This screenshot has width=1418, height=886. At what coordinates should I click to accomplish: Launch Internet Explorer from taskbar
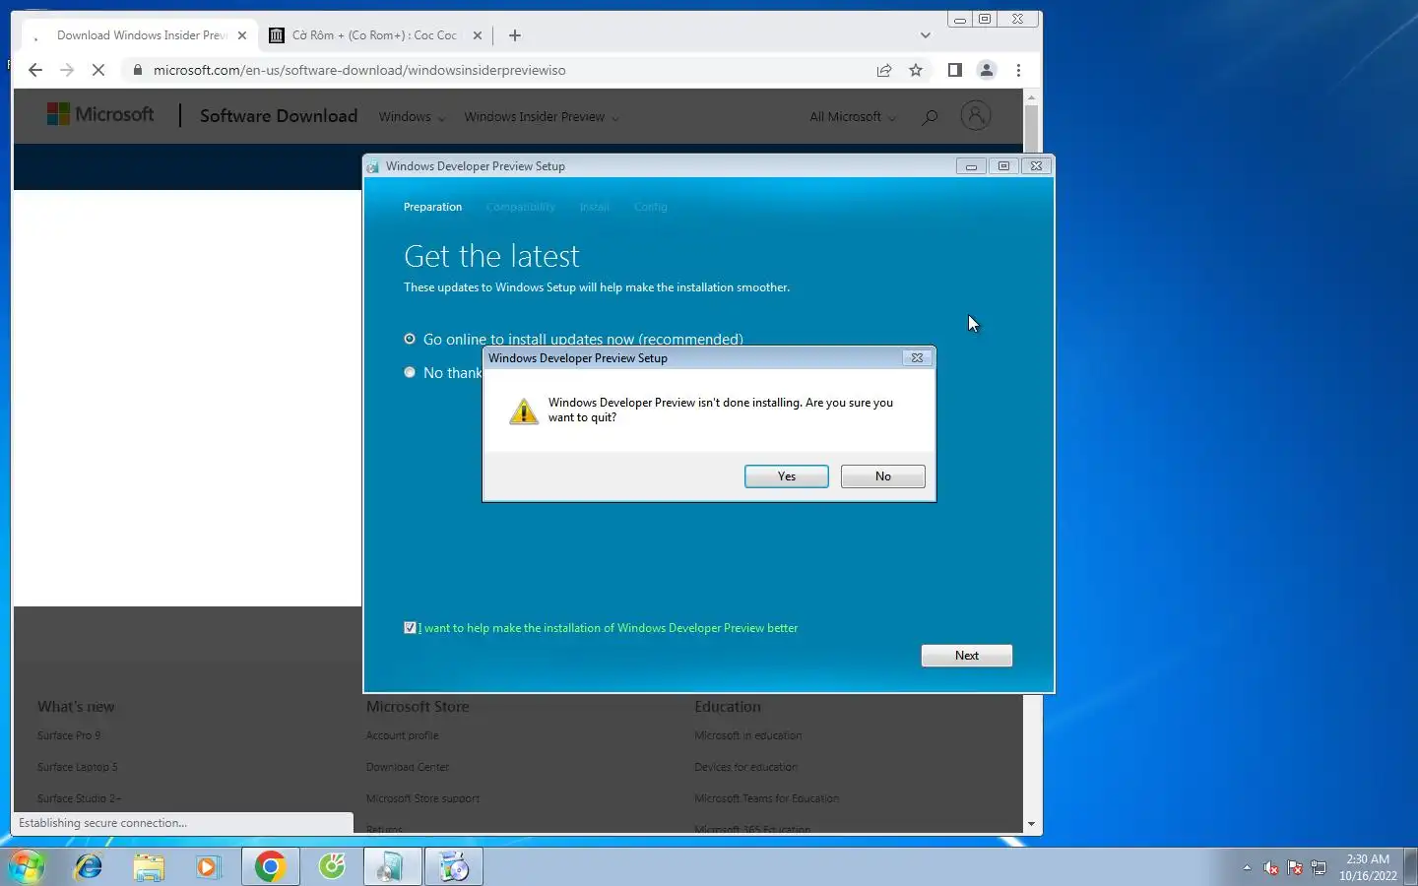tap(89, 866)
